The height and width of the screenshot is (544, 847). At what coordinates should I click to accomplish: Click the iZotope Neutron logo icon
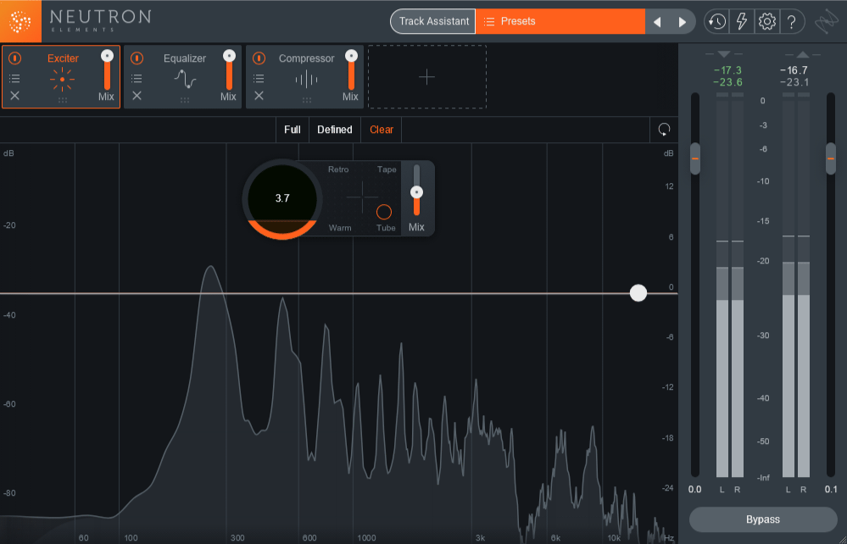coord(20,21)
